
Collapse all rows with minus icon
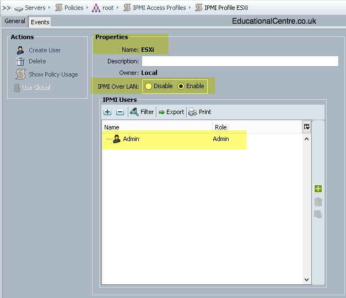tap(120, 112)
